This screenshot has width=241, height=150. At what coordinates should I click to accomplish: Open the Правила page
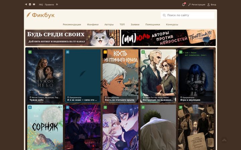49,5
